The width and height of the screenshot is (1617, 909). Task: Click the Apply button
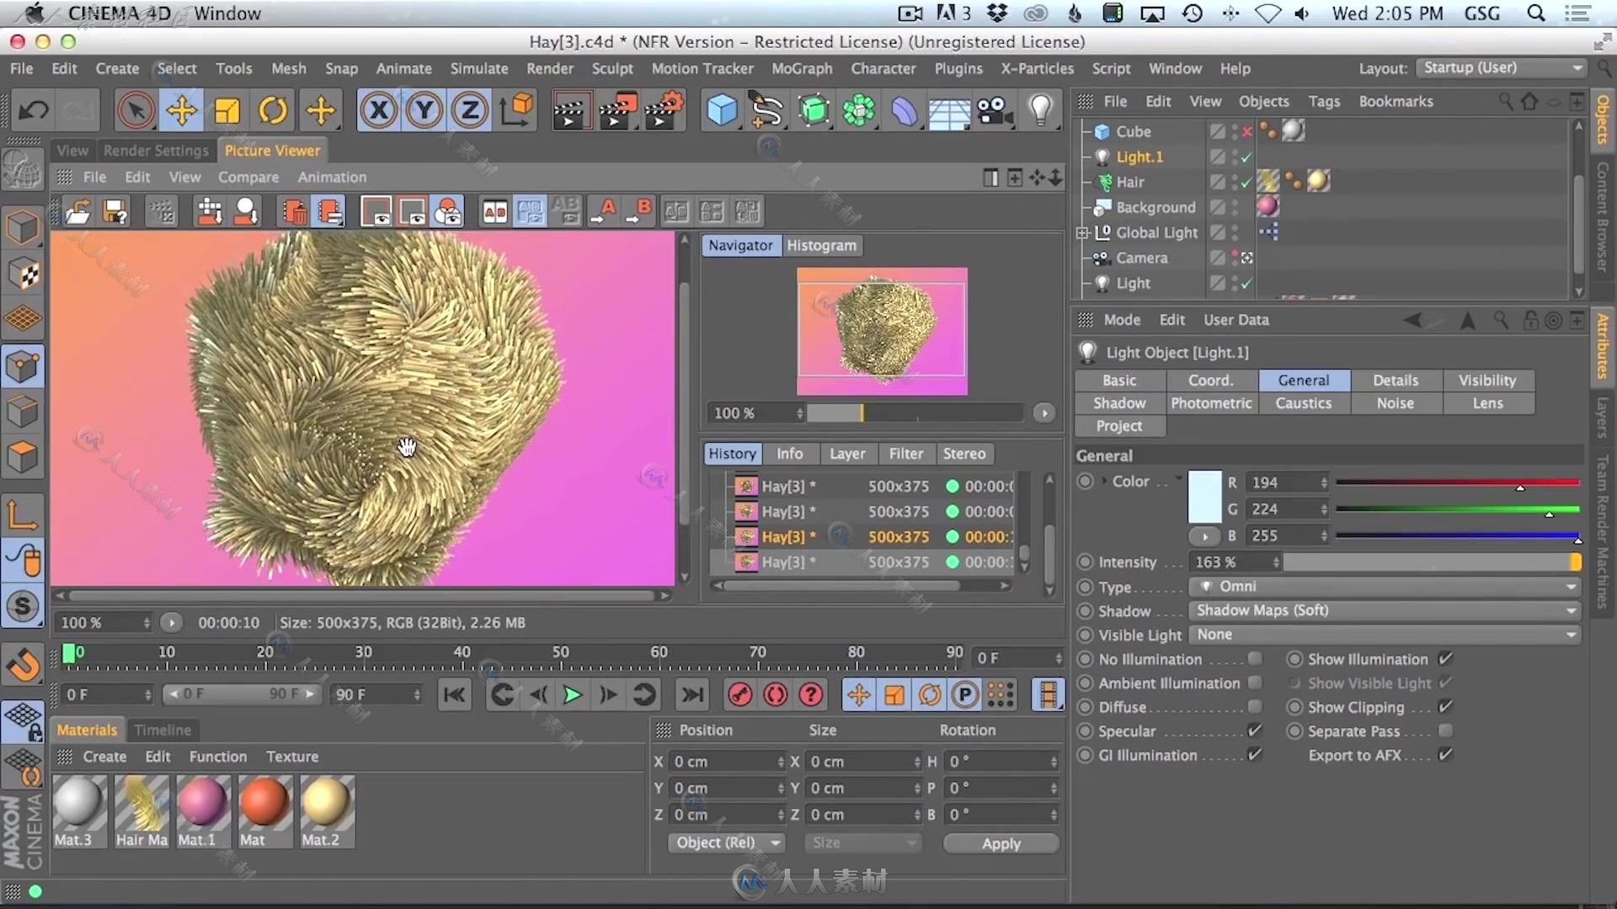(1001, 843)
